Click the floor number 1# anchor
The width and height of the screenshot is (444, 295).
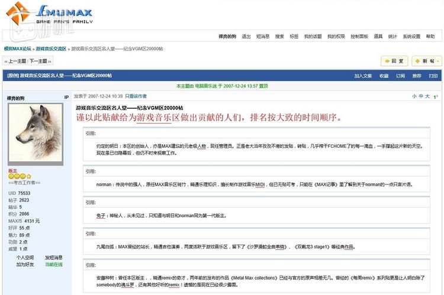point(435,96)
